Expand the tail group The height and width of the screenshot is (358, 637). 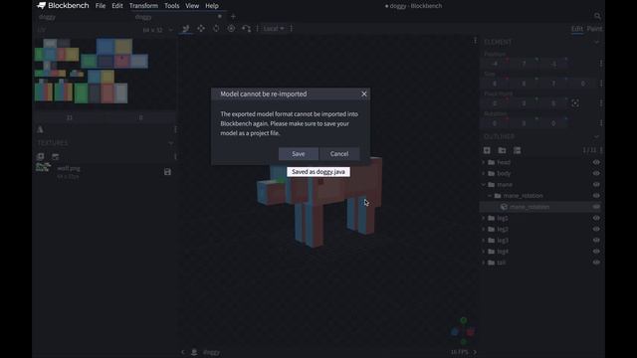point(484,263)
